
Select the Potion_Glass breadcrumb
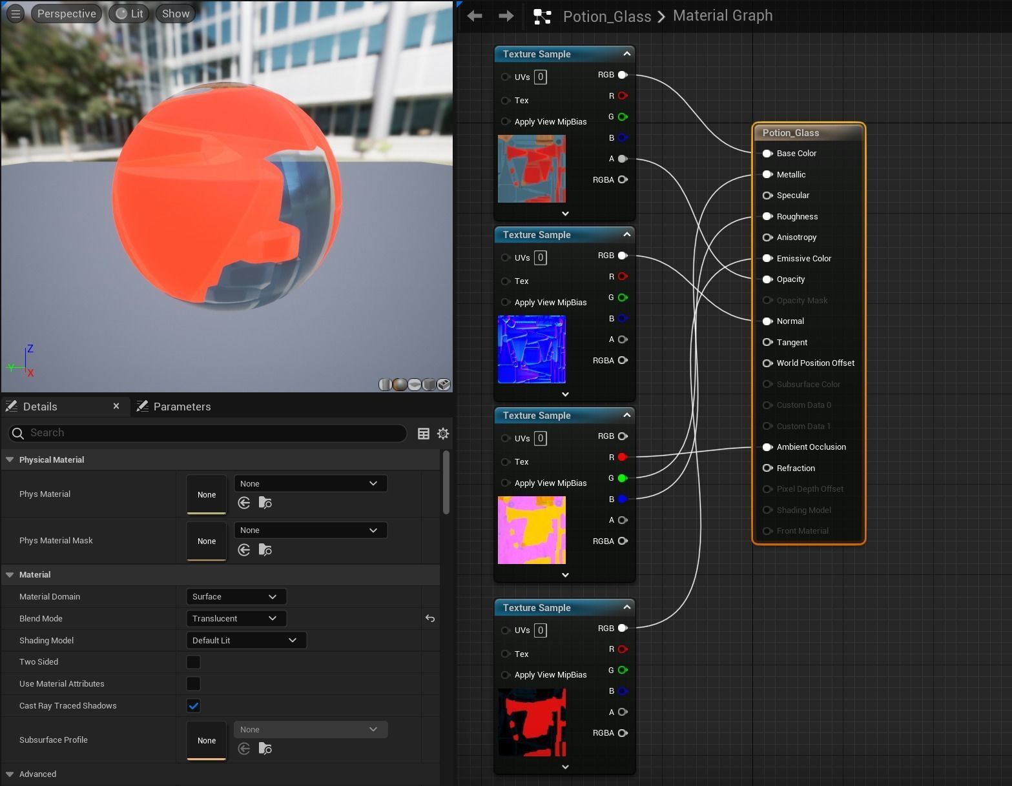pyautogui.click(x=607, y=16)
